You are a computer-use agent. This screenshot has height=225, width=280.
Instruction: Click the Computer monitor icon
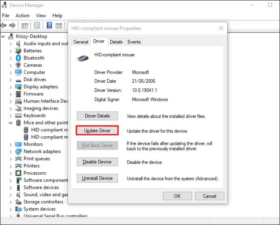coord(18,72)
